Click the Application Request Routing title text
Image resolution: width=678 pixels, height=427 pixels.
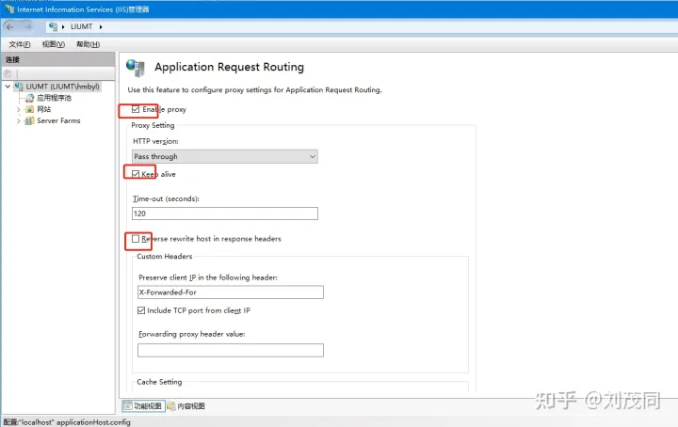229,67
